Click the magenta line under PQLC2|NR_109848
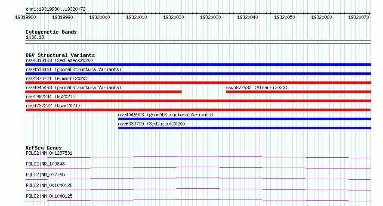 [x=198, y=168]
